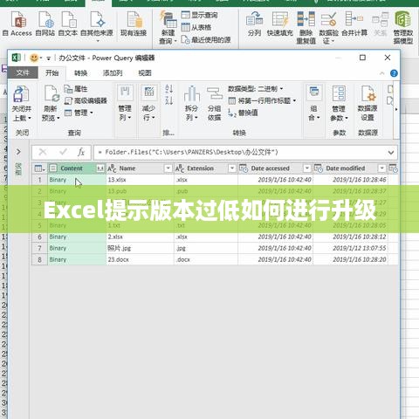This screenshot has height=419, width=419.
Task: Open 文件 tab in Power Query editor
Action: pos(23,72)
